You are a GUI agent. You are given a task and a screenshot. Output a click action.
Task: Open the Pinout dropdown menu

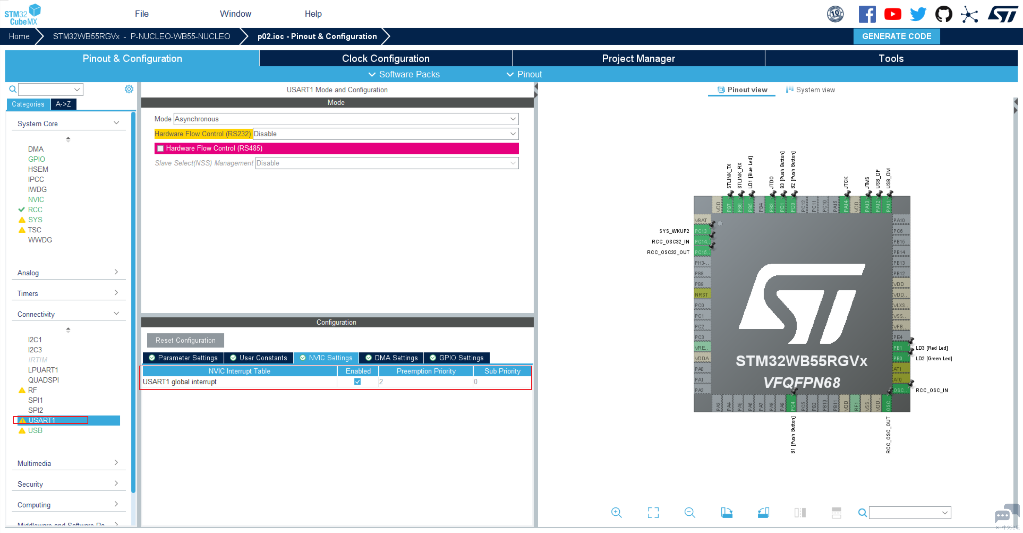(x=524, y=74)
